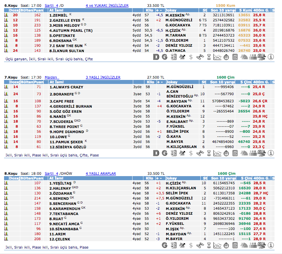Open the '4 ve YUKARI İNGİLİZLER' link
The image size is (282, 254).
[x=107, y=6]
